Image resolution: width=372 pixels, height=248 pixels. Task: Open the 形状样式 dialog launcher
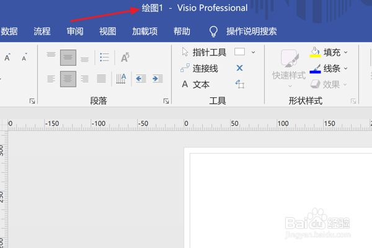[353, 101]
